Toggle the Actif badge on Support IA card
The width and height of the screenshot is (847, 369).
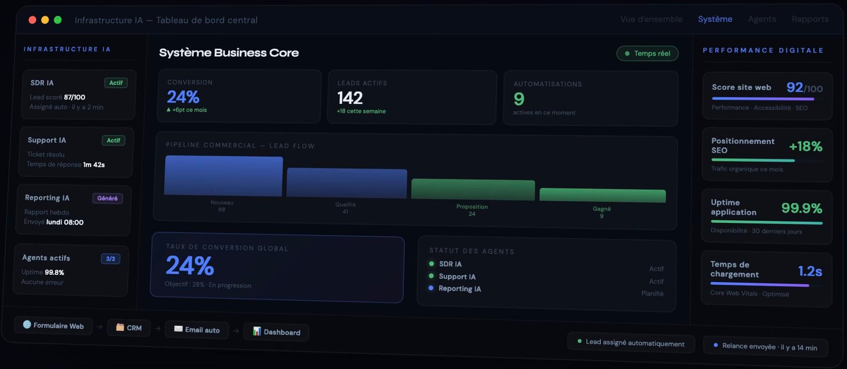(x=113, y=140)
